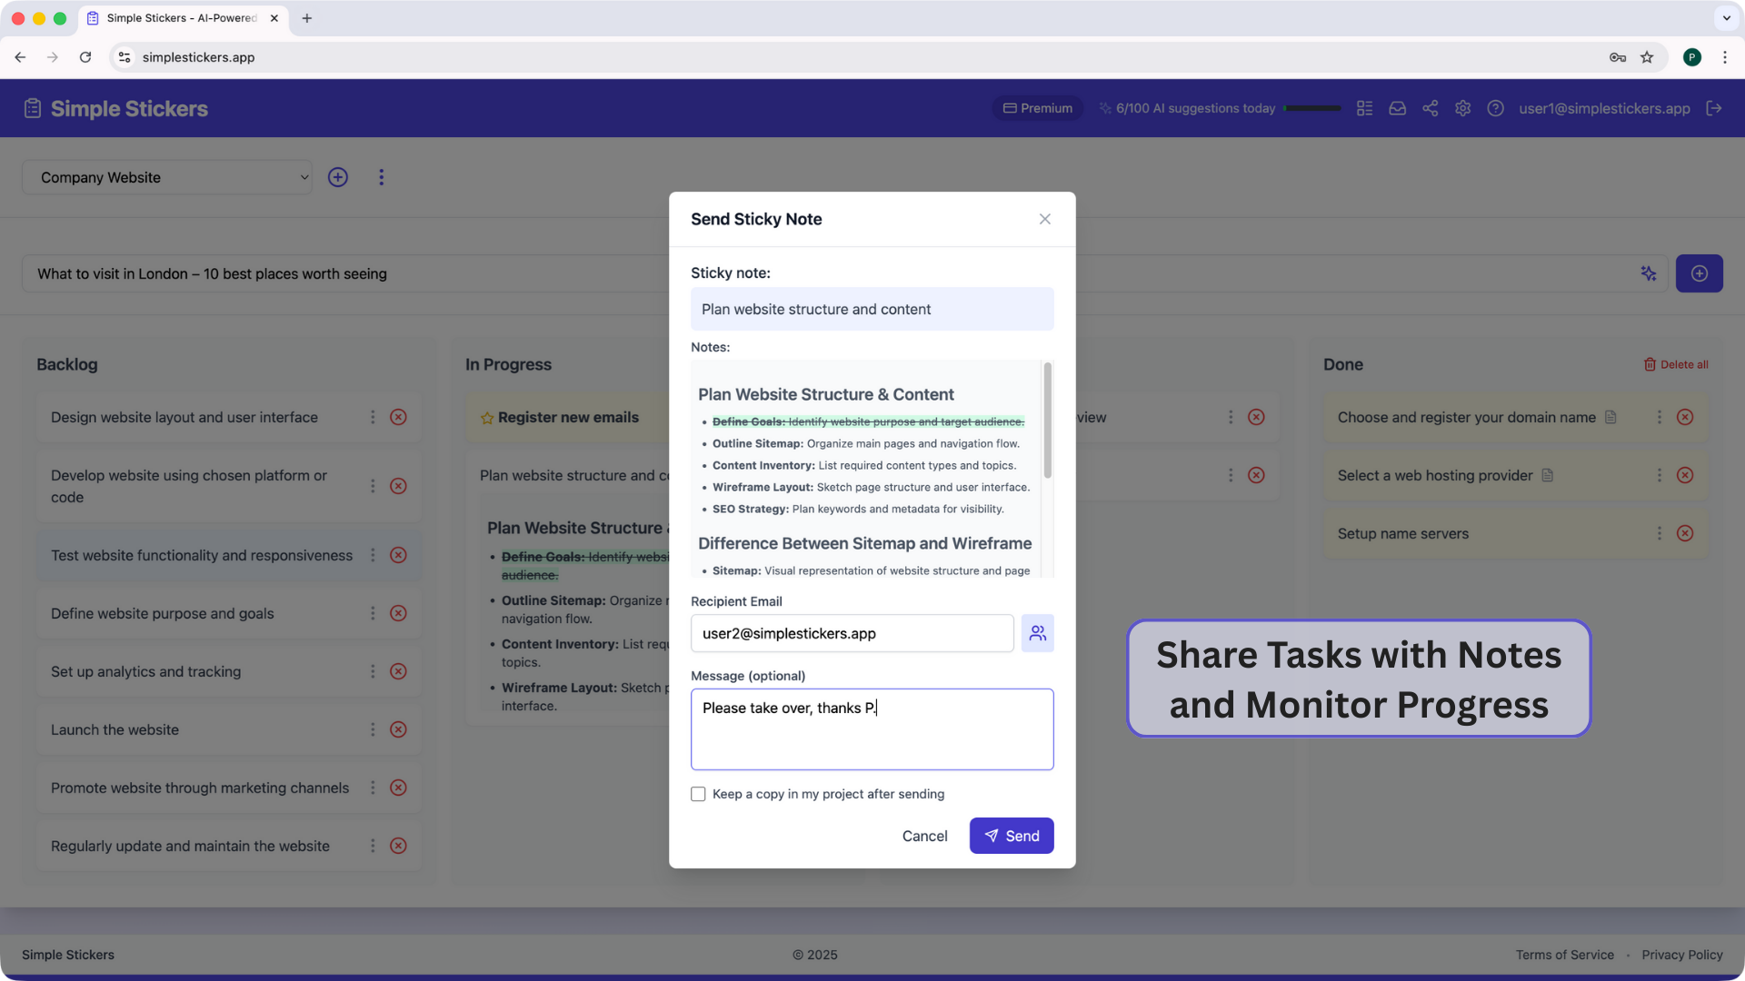1745x981 pixels.
Task: Click the add project plus icon
Action: 338,177
